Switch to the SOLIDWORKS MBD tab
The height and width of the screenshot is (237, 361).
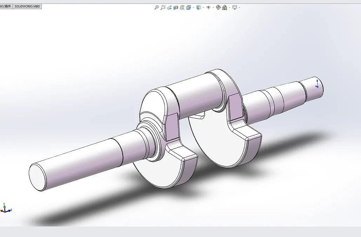pyautogui.click(x=27, y=6)
